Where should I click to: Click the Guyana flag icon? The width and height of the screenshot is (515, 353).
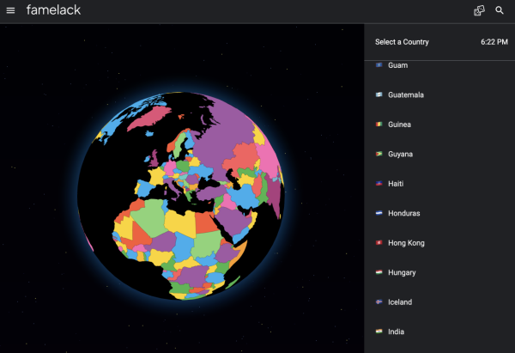(379, 155)
